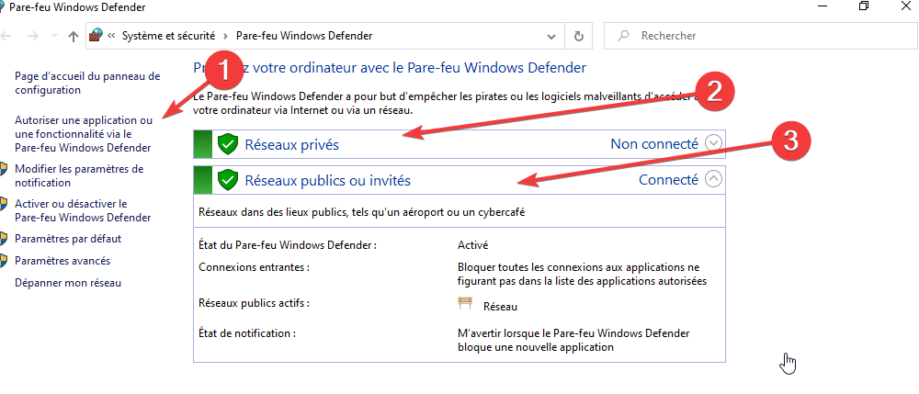
Task: Click the green shield beside Réseaux publics ou invités
Action: [227, 180]
